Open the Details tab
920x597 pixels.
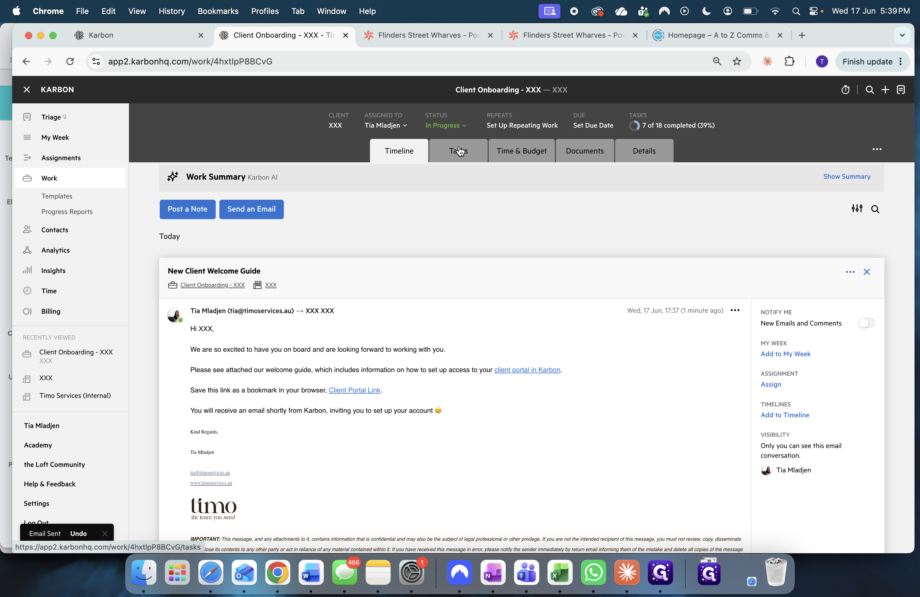[644, 150]
